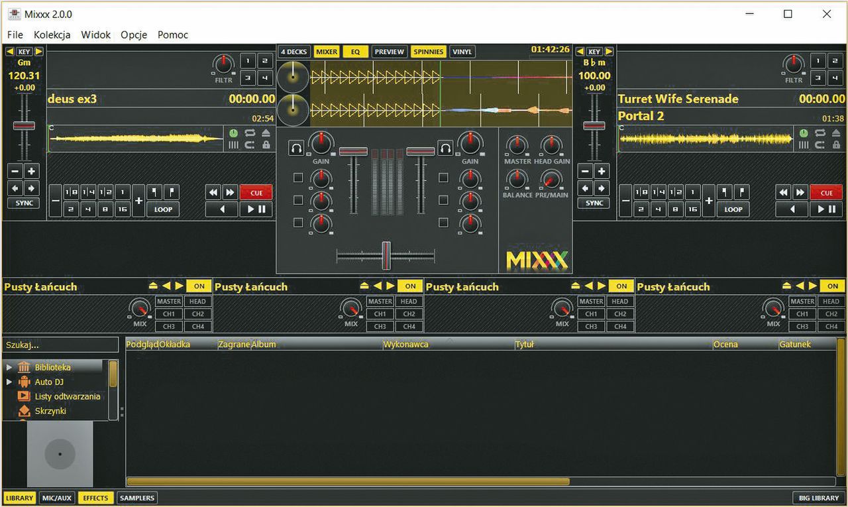Click play/pause on deck deus ex3
The width and height of the screenshot is (848, 507).
256,209
